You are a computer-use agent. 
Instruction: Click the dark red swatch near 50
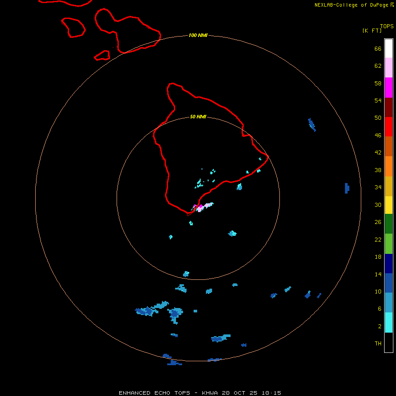click(389, 107)
